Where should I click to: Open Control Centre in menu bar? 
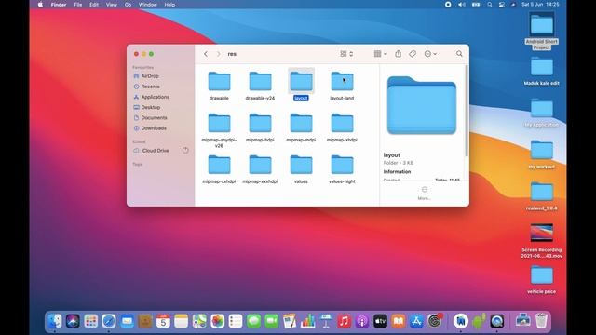[x=502, y=5]
